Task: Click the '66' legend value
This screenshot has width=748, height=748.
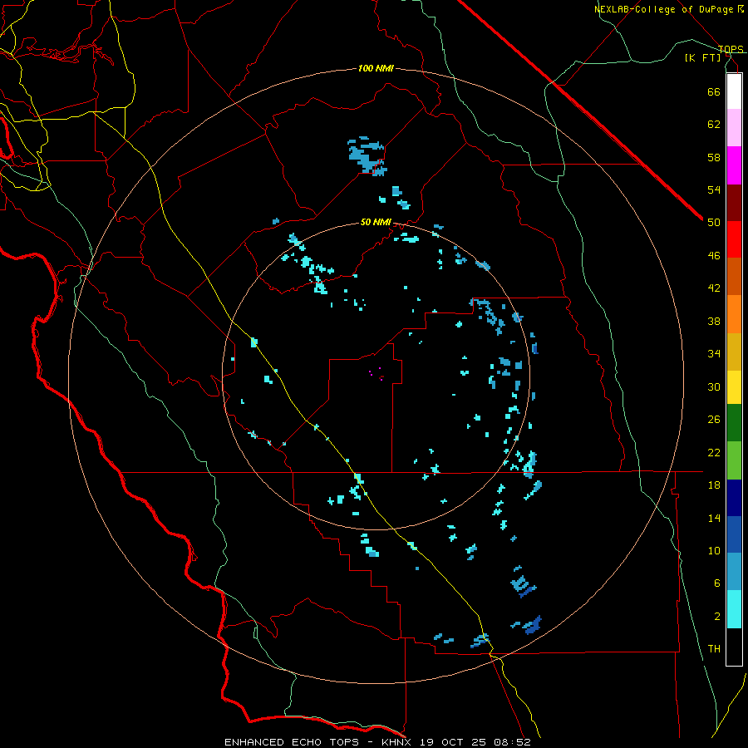Action: (714, 91)
